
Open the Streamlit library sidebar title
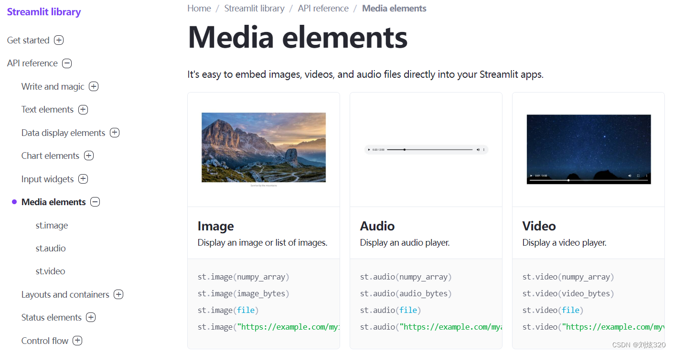pyautogui.click(x=44, y=12)
